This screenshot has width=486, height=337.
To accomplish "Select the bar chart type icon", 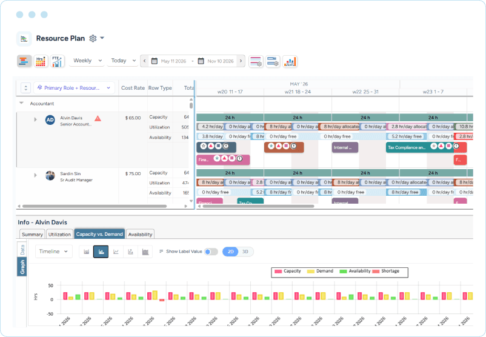I will tap(101, 252).
